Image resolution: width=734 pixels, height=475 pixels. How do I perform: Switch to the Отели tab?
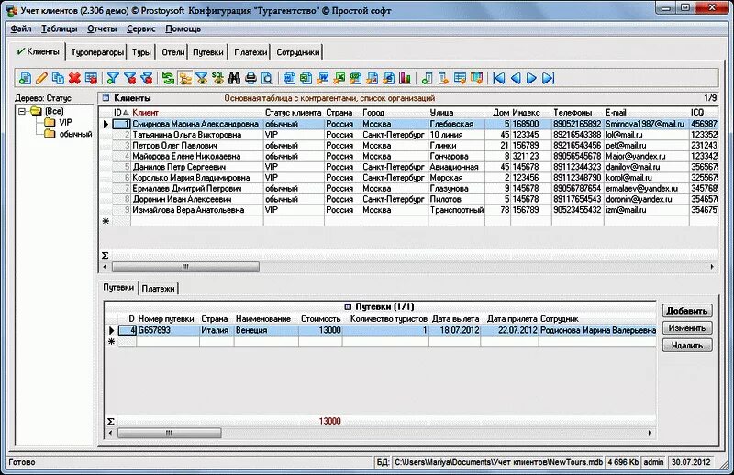(x=173, y=52)
